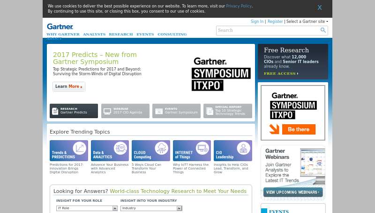Click the orange Be there button
The height and width of the screenshot is (213, 375).
pos(299,129)
